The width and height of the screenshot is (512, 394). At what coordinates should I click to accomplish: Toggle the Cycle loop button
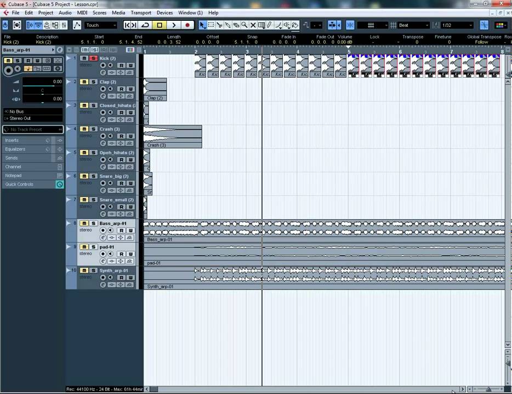[x=145, y=25]
